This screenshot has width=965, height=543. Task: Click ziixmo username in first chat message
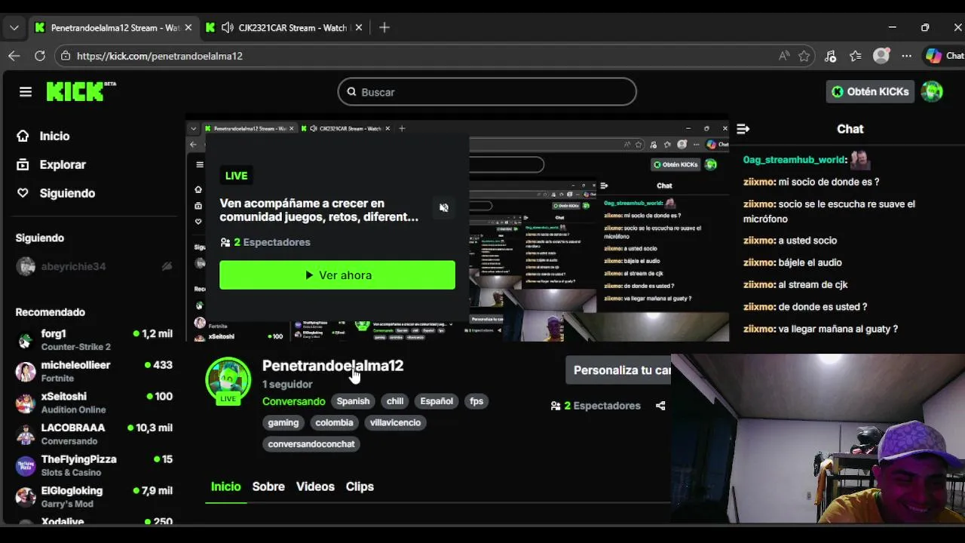pos(758,182)
